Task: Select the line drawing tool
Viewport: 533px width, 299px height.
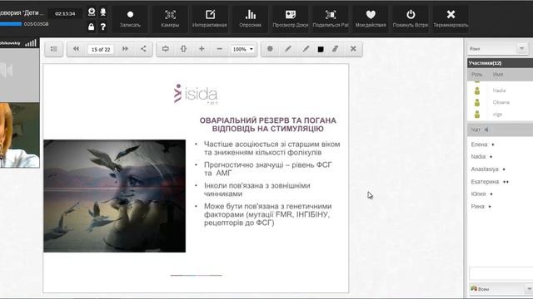Action: point(306,49)
